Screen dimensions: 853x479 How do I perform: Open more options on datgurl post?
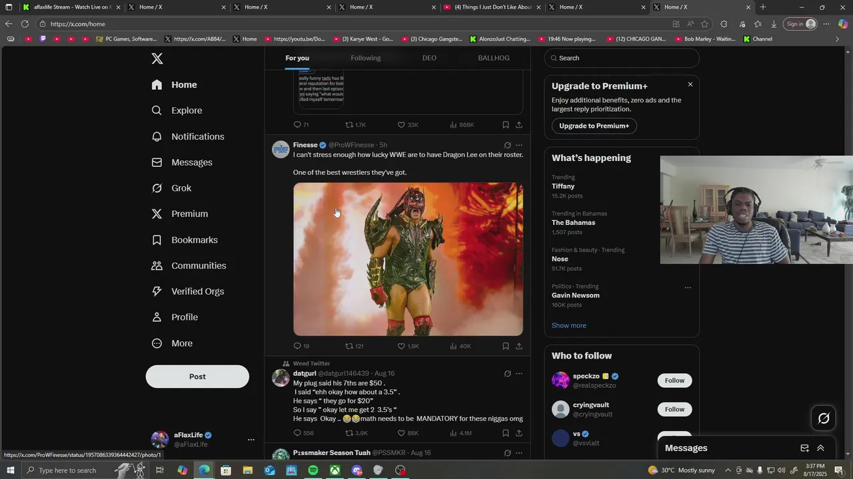tap(519, 374)
